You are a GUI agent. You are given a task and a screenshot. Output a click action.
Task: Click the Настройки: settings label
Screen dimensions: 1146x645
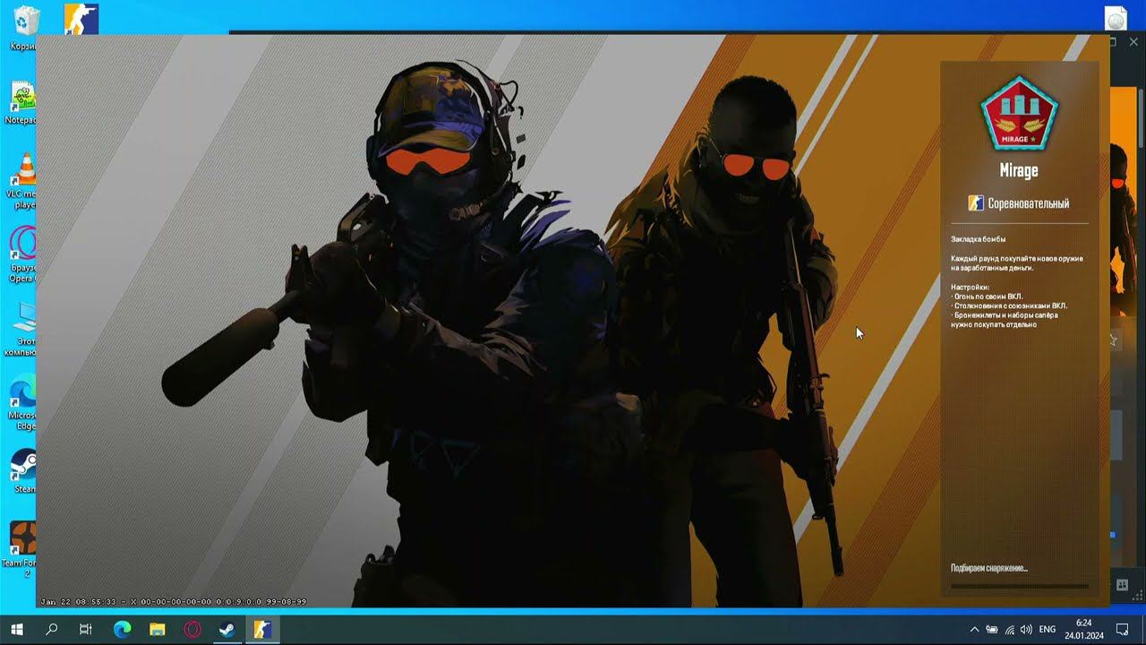click(x=970, y=287)
